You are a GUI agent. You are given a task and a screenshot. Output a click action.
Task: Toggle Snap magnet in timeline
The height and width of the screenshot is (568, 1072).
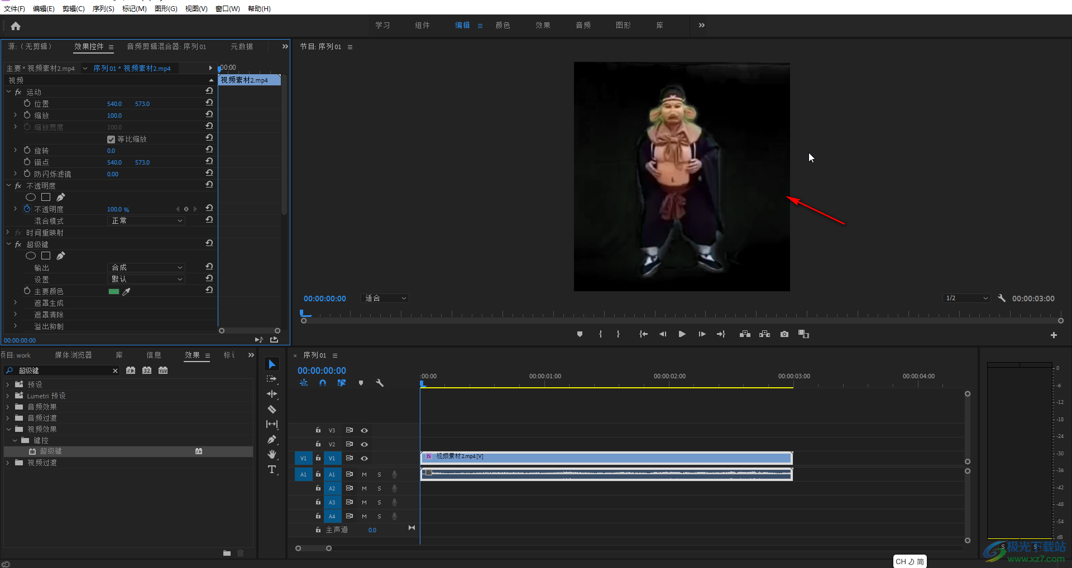click(x=323, y=383)
